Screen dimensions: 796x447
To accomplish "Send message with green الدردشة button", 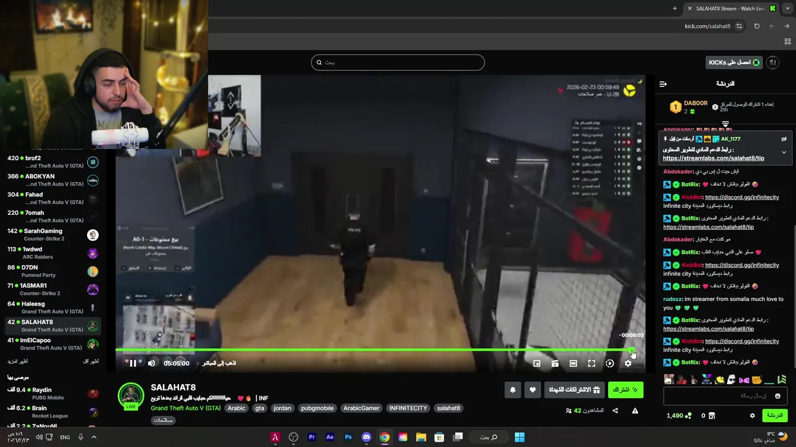I will (x=775, y=415).
